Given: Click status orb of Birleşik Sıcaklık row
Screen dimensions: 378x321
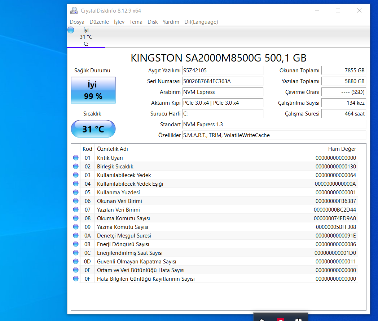Looking at the screenshot, I should (x=76, y=166).
